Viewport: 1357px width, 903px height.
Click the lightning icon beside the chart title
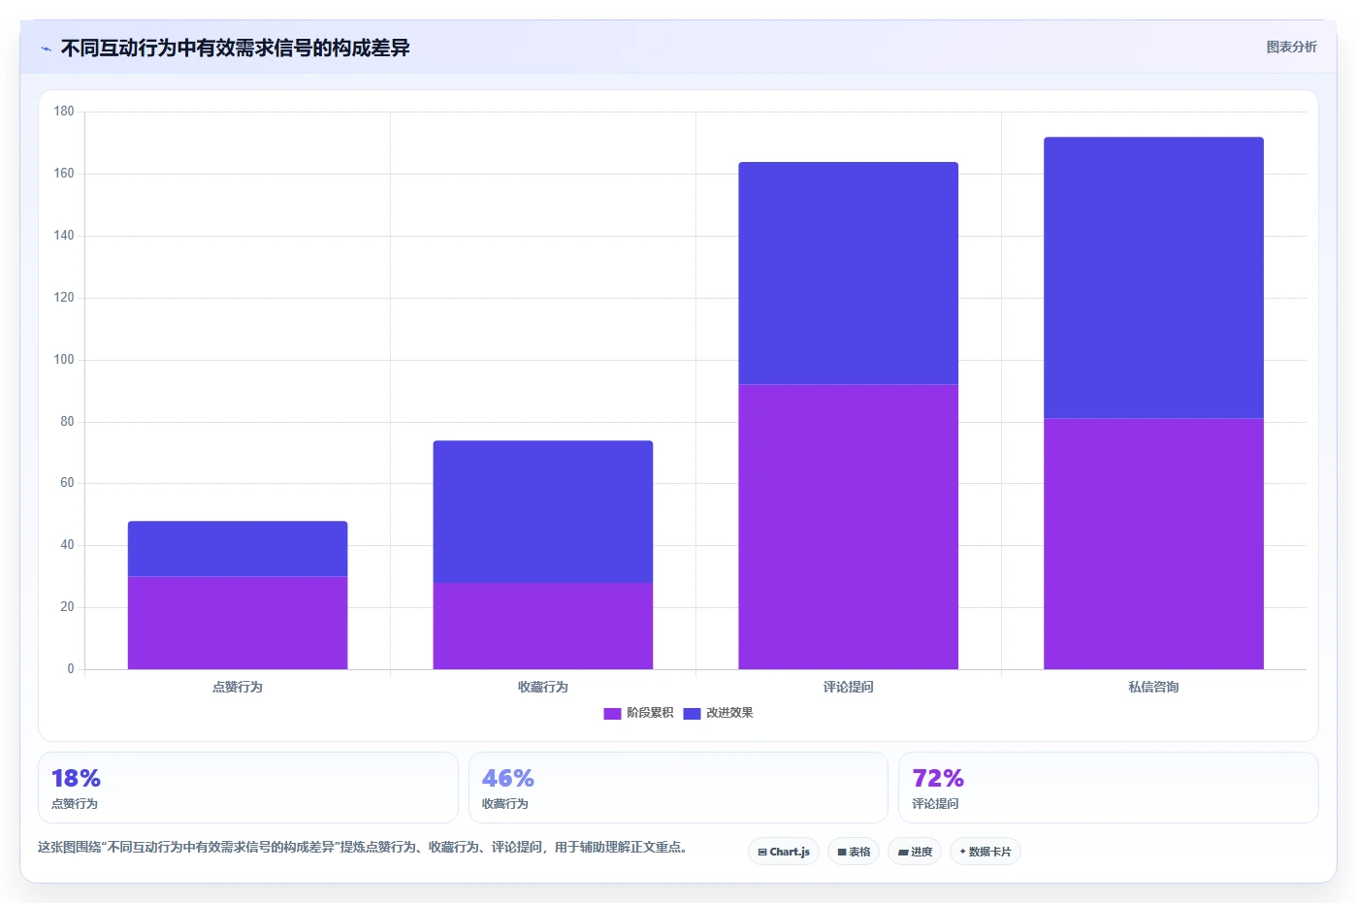pos(46,48)
